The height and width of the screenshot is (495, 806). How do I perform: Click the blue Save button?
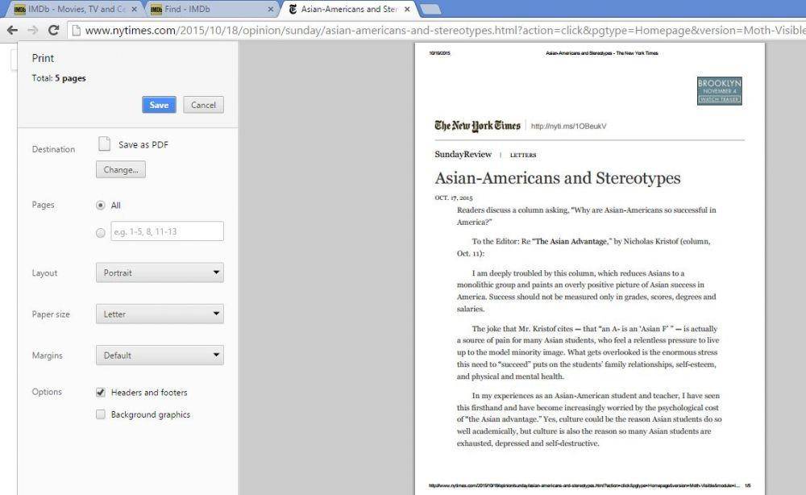point(159,105)
